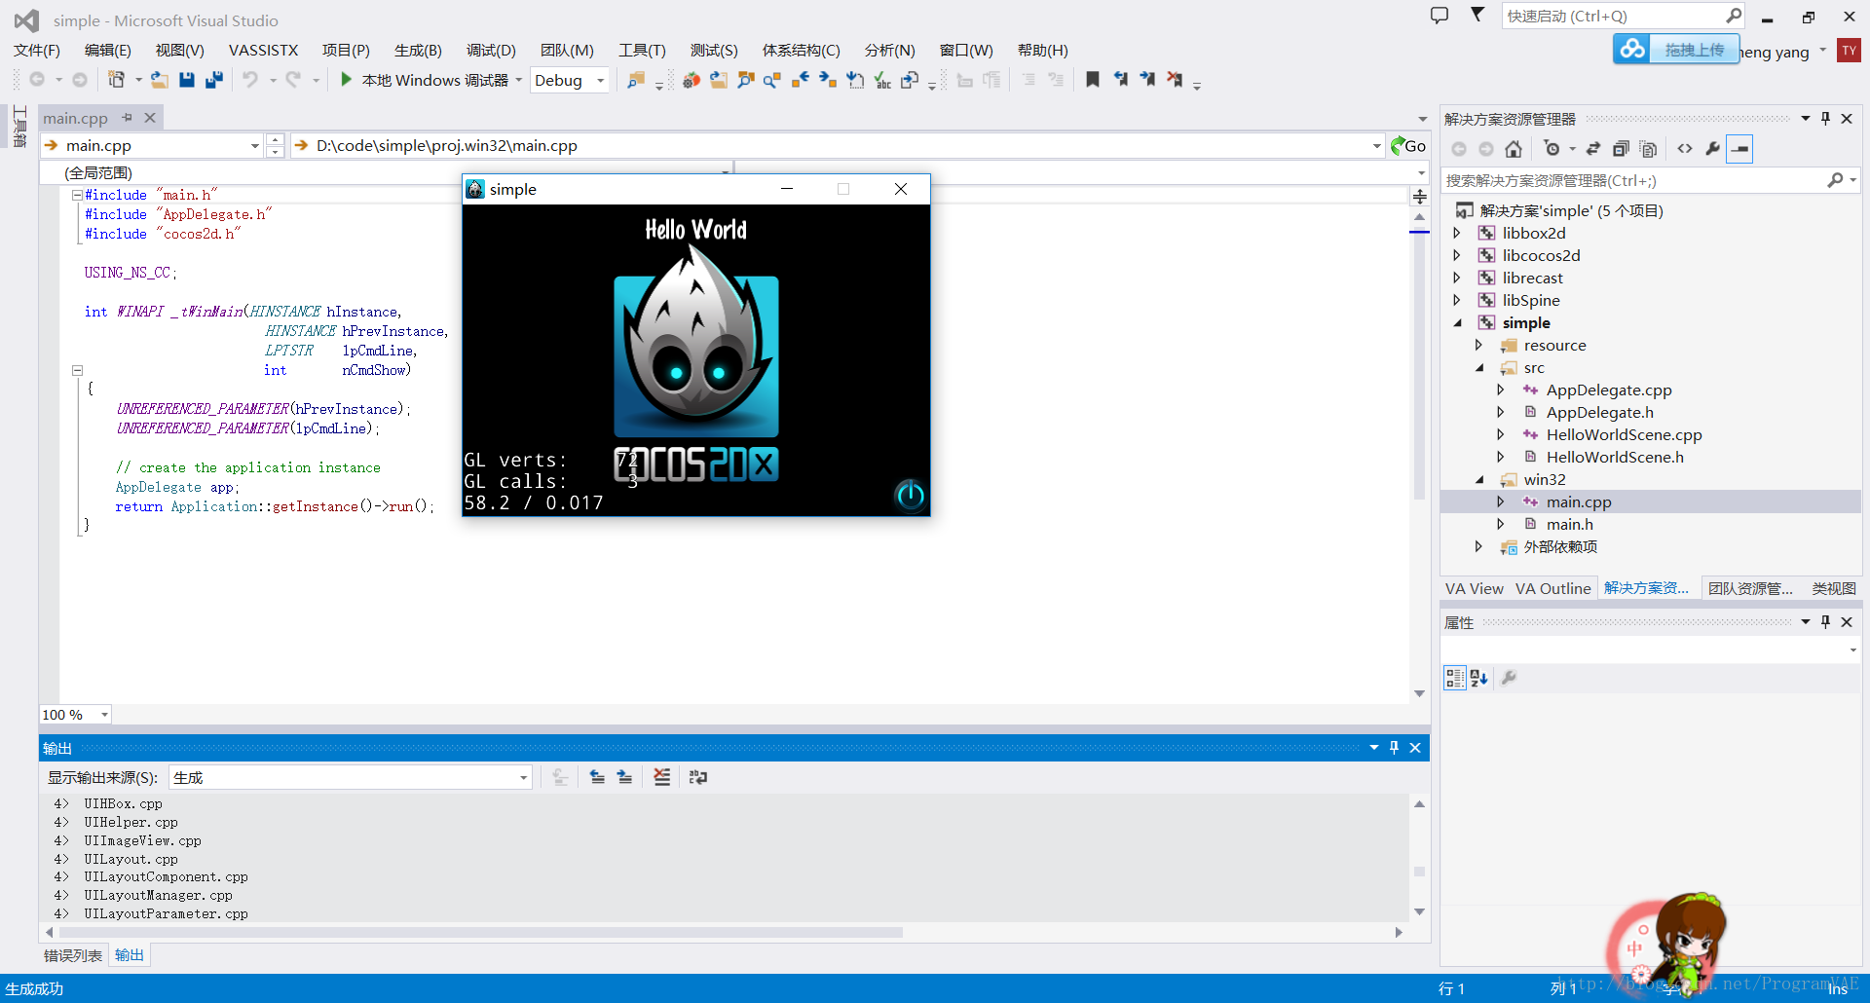The image size is (1870, 1003).
Task: Click the 工具箱 side tab
Action: 19,127
